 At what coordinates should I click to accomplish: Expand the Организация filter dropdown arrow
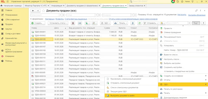pos(60,15)
